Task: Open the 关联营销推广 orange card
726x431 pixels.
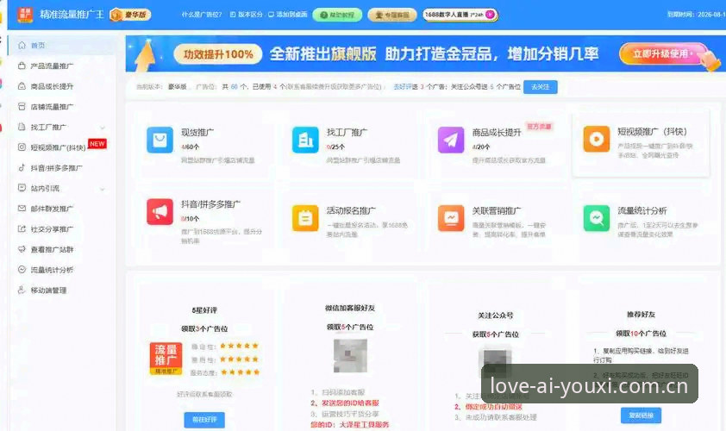Action: [451, 218]
